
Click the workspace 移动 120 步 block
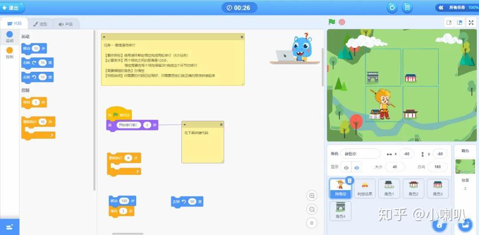[122, 201]
